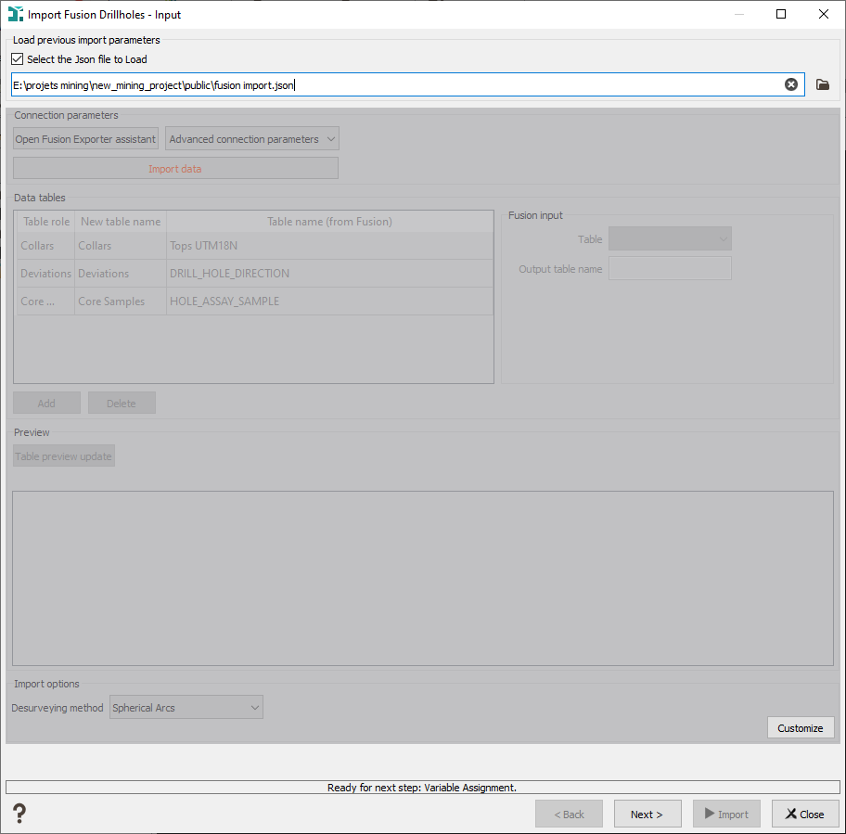Open Desurveying method Spherical Arcs dropdown
Screen dimensions: 846x834
coord(186,707)
